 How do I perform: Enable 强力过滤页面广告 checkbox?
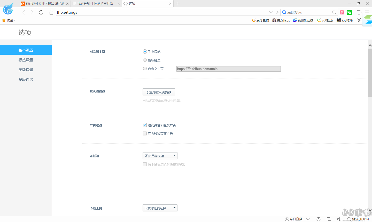(145, 133)
